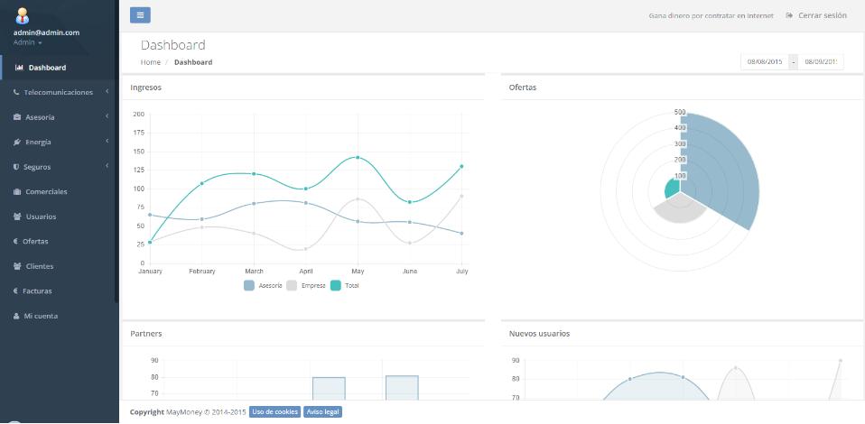Click the users icon beside Usuarios
The height and width of the screenshot is (424, 865).
click(x=17, y=217)
